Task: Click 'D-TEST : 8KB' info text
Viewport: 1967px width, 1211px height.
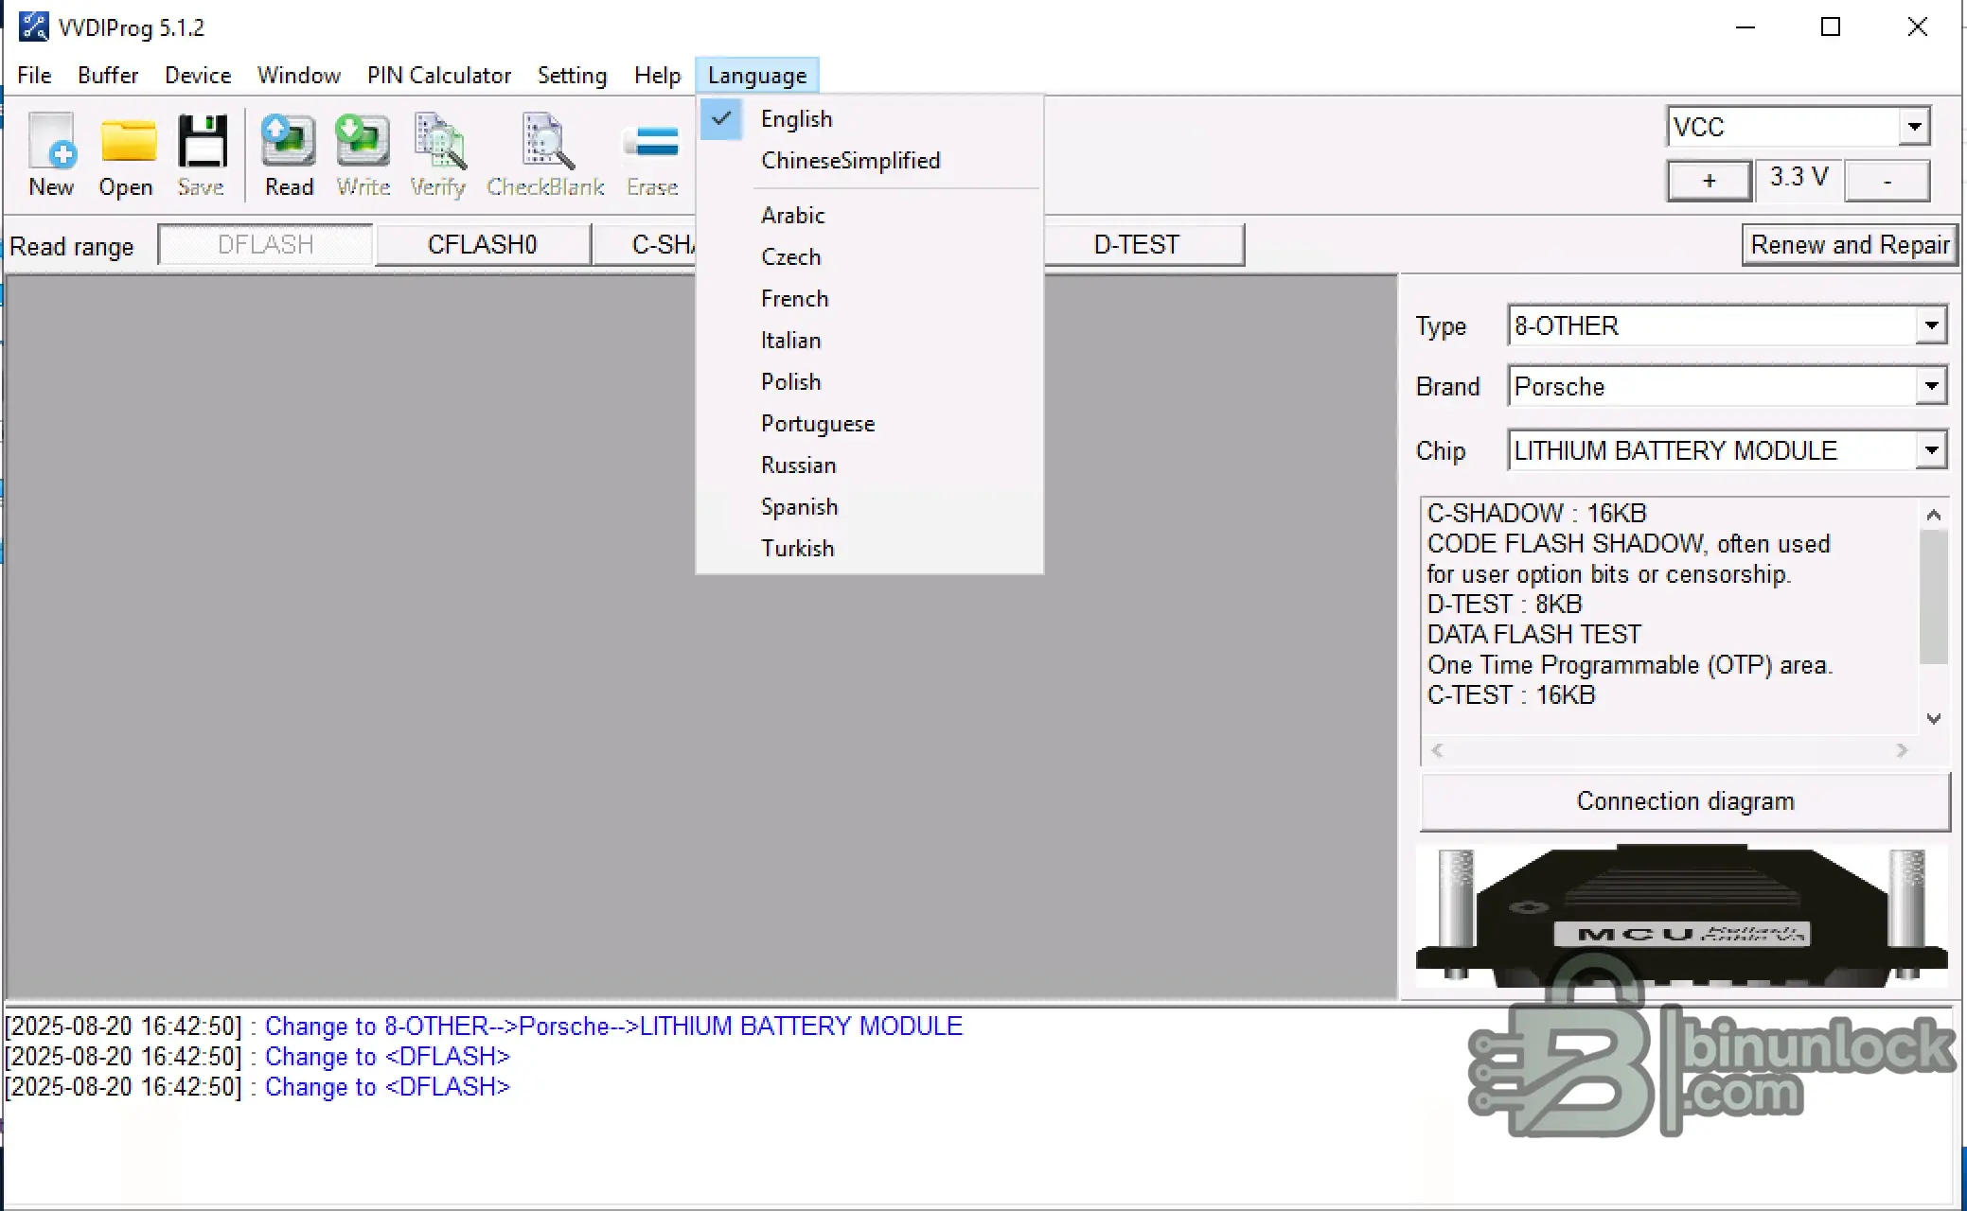Action: pos(1504,605)
